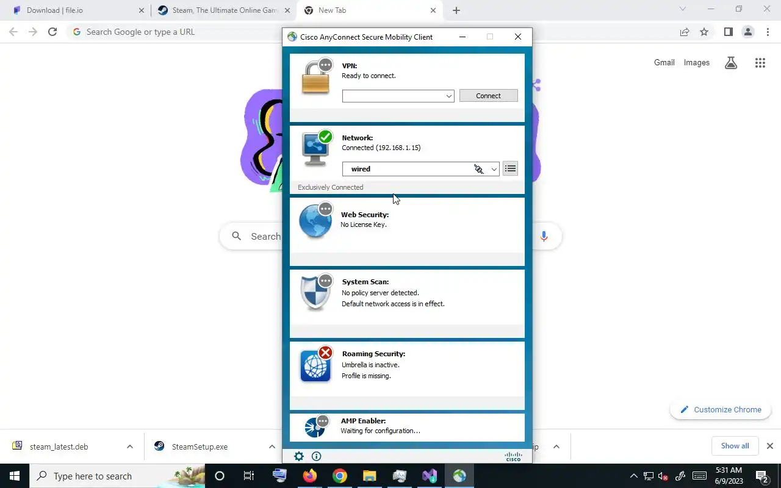Close the Steam browser tab
Viewport: 781px width, 488px height.
[287, 10]
